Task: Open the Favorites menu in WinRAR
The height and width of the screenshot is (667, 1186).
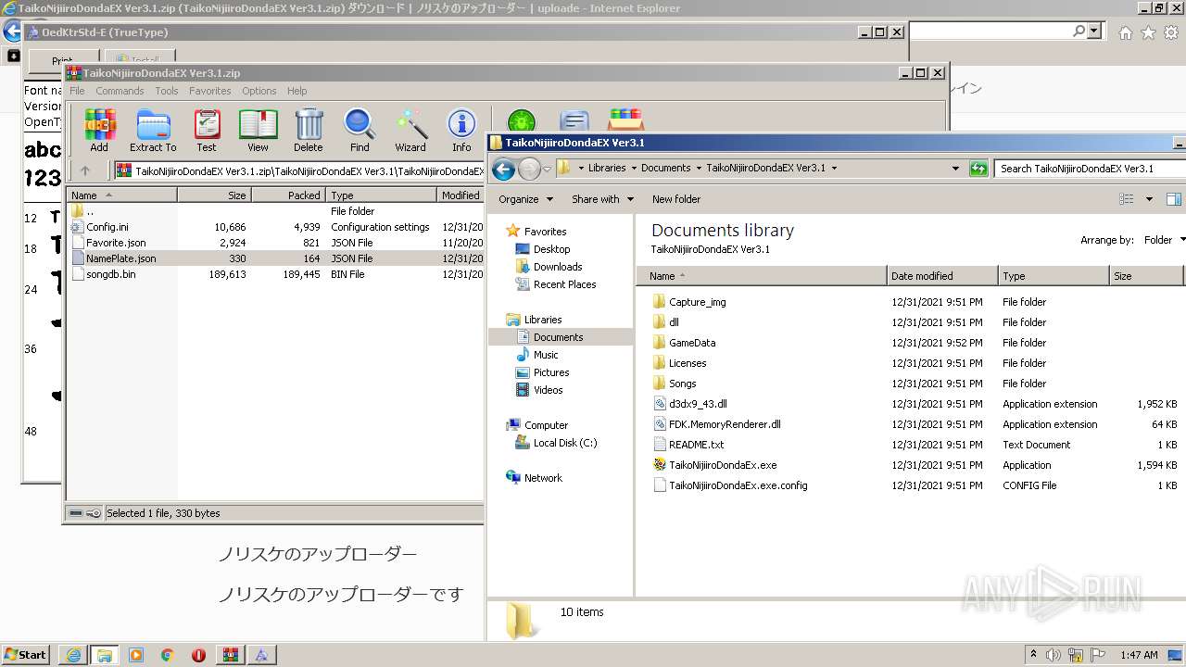Action: tap(210, 91)
